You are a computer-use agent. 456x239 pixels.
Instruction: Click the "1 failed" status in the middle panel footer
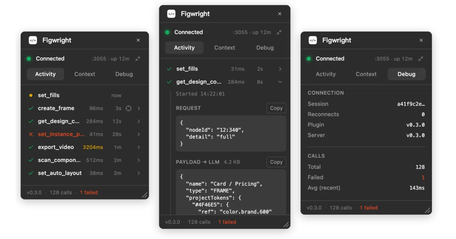coord(227,222)
